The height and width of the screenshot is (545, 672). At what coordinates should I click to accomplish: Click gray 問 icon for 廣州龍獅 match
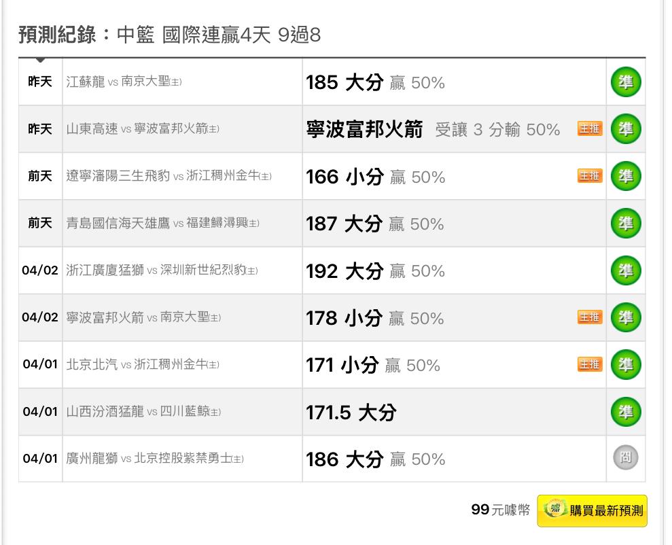(x=626, y=459)
